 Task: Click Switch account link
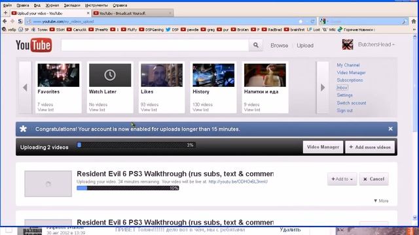[352, 103]
